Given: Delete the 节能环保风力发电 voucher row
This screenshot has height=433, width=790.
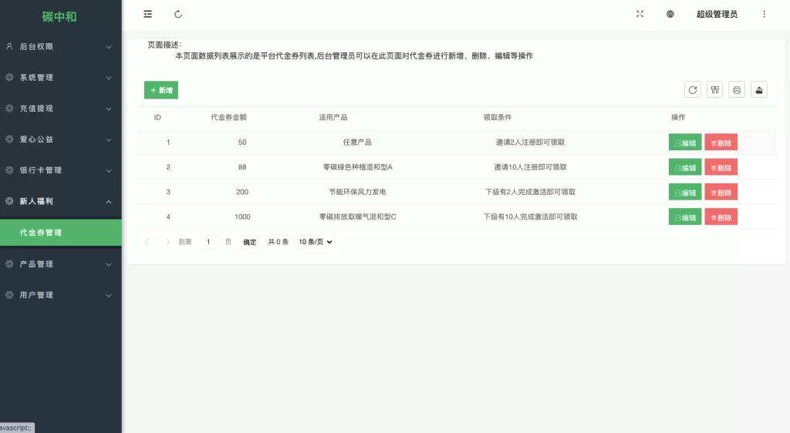Looking at the screenshot, I should (721, 192).
